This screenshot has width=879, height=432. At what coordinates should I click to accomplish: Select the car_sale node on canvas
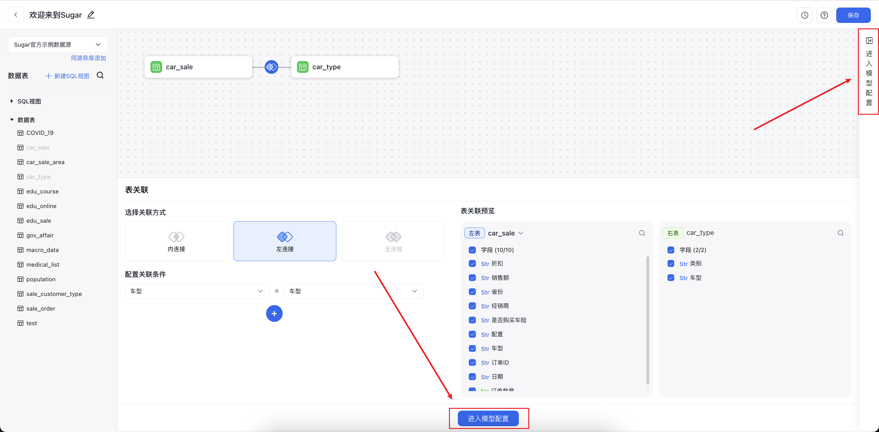pos(198,67)
